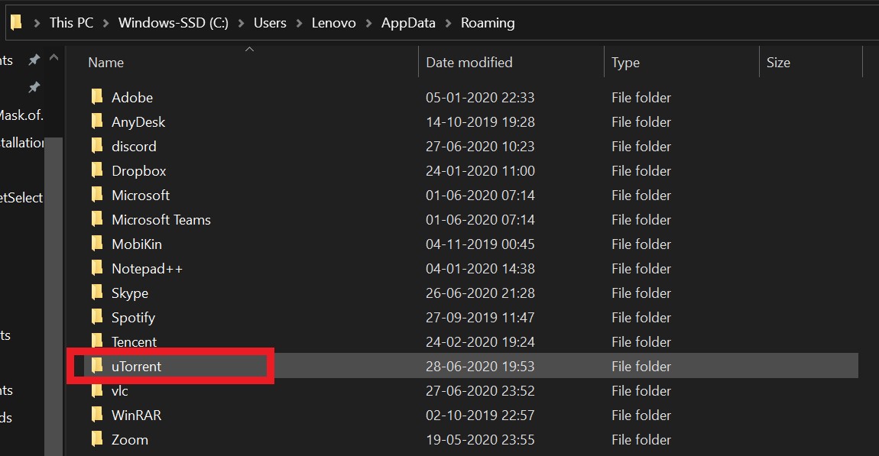The image size is (879, 456).
Task: Click the uTorrent folder icon
Action: coord(97,366)
